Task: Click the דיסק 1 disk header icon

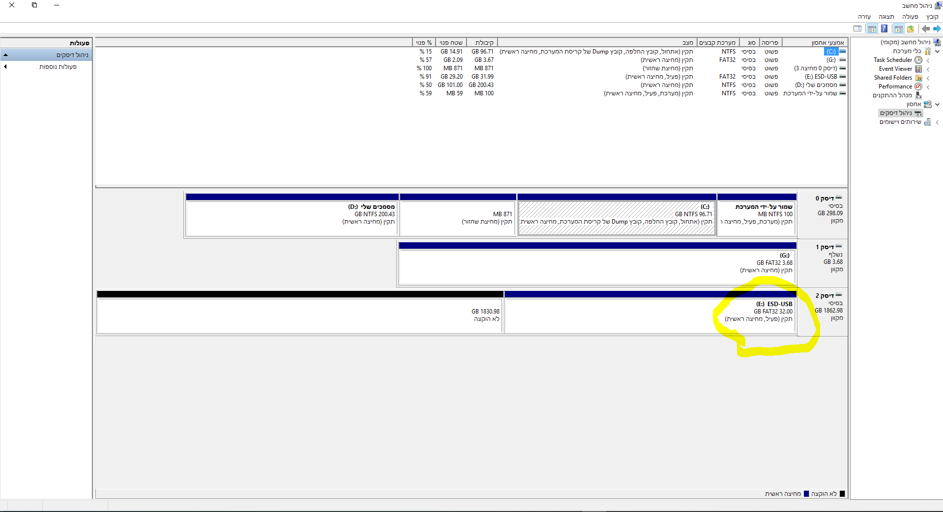Action: [x=839, y=247]
